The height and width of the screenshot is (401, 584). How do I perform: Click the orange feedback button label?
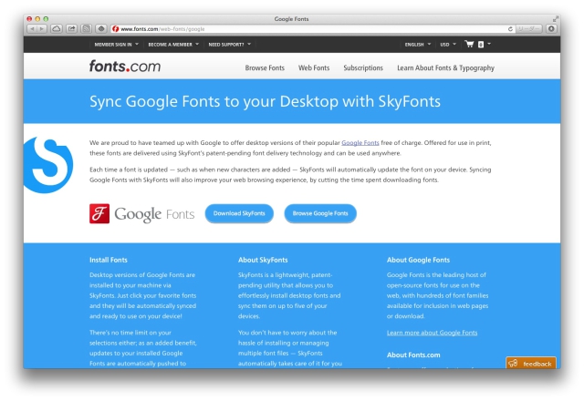pyautogui.click(x=537, y=364)
